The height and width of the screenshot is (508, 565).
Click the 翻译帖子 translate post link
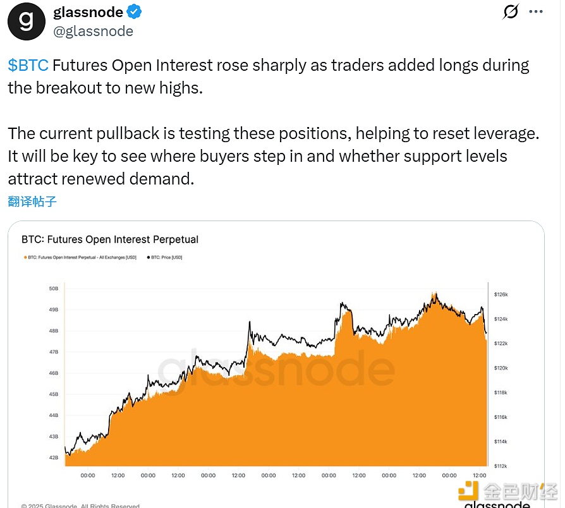click(32, 202)
